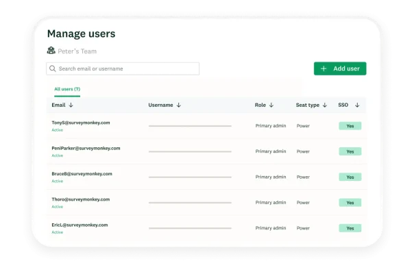Click the plus icon in Add user

click(x=324, y=68)
